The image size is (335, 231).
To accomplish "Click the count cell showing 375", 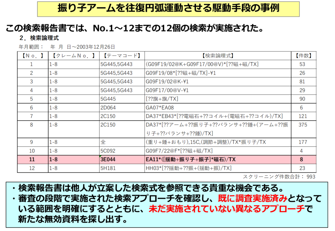I will [303, 125].
